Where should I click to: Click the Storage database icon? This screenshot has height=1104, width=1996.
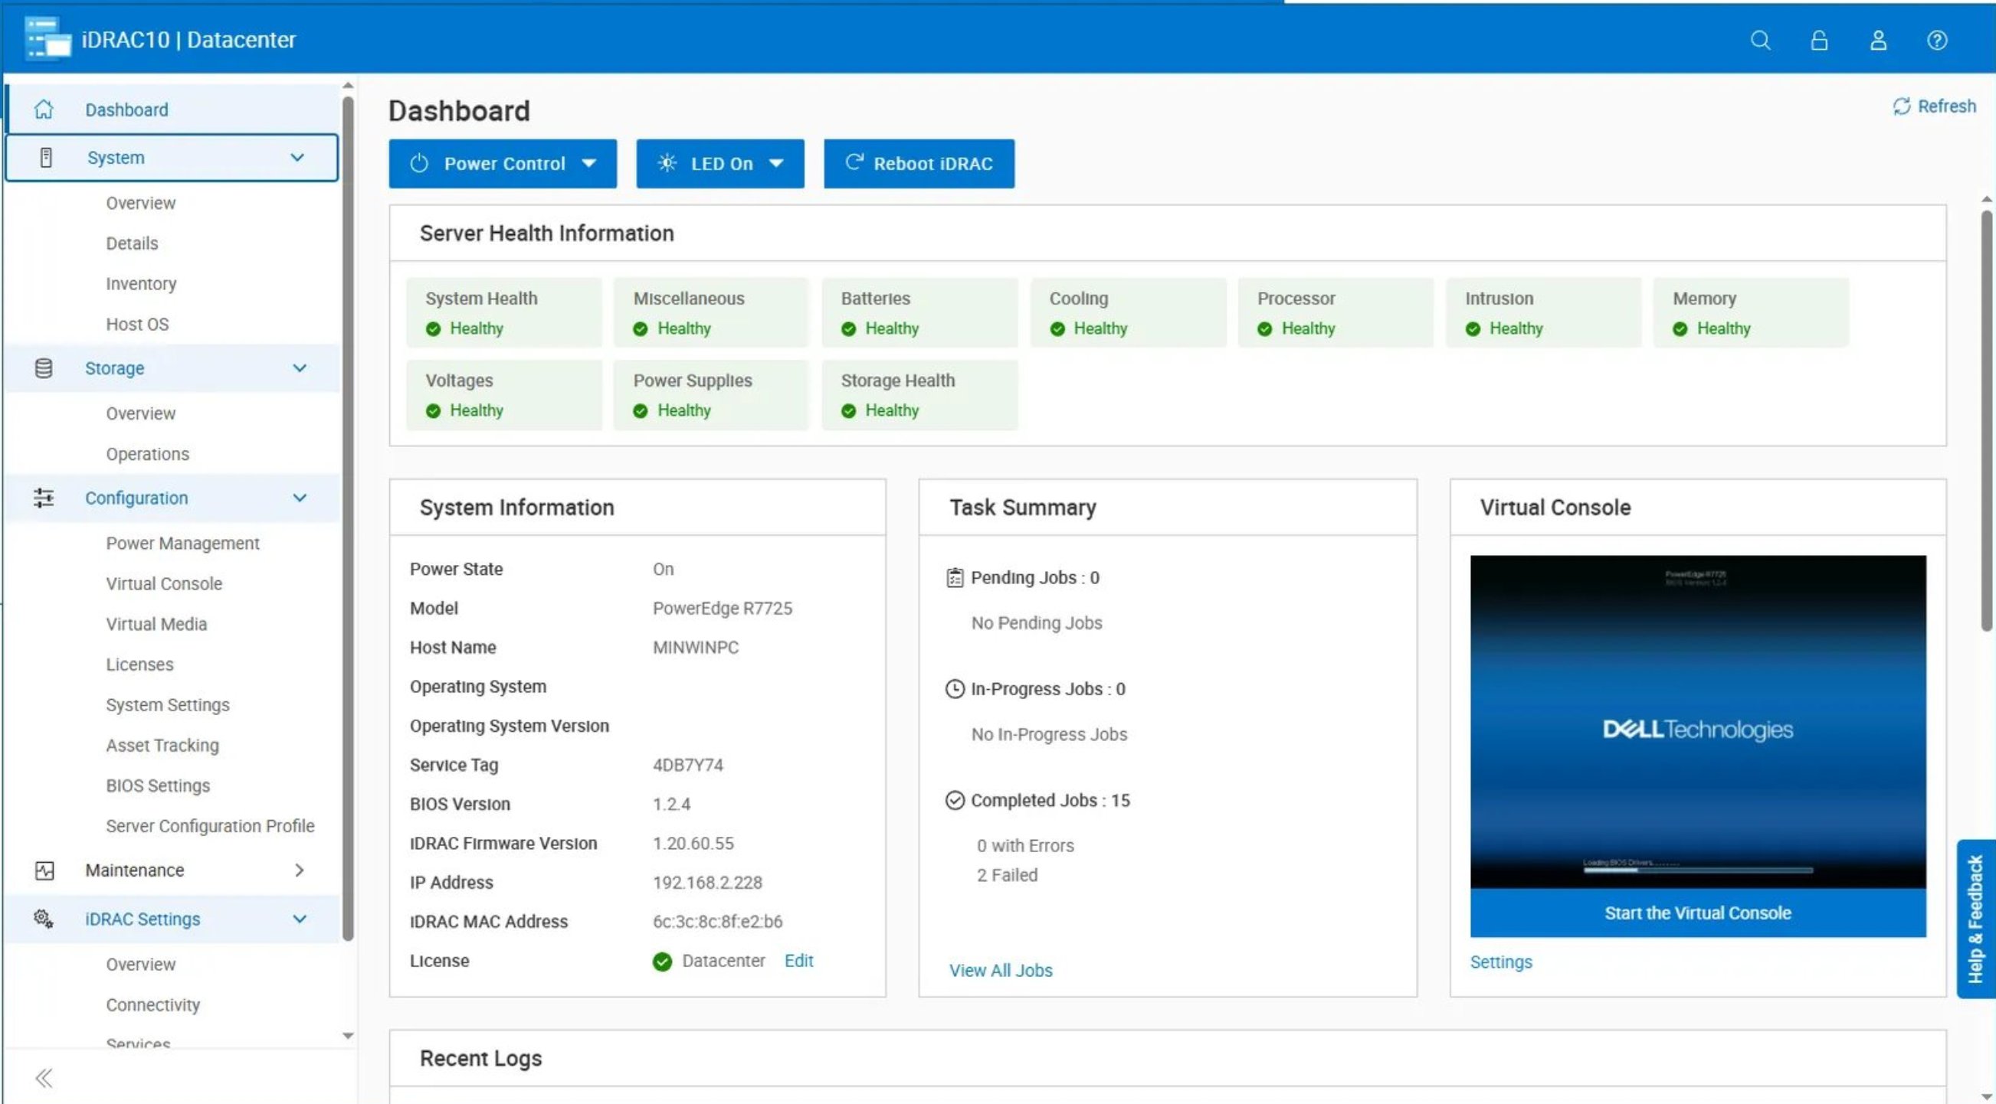(x=44, y=367)
